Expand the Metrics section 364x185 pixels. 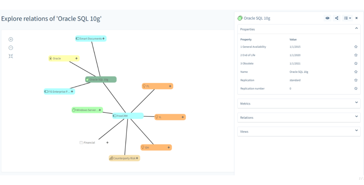pos(299,103)
